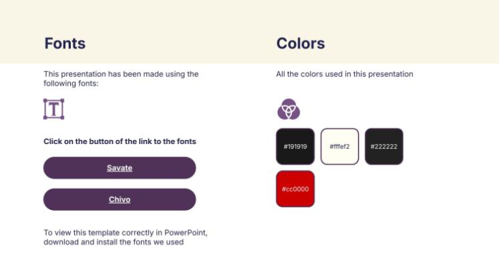Click the text box T icon
The width and height of the screenshot is (499, 280).
point(53,109)
